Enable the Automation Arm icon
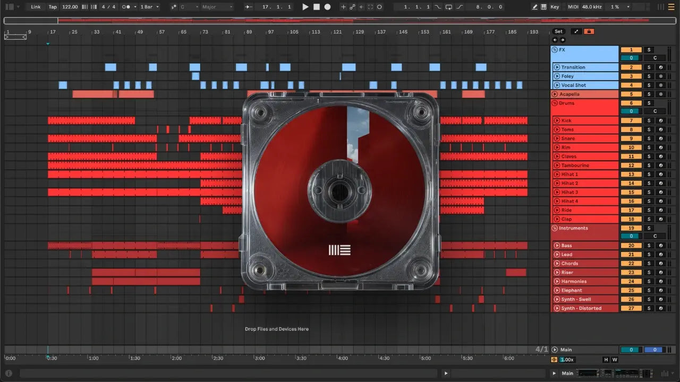Viewport: 680px width, 382px height. (352, 7)
